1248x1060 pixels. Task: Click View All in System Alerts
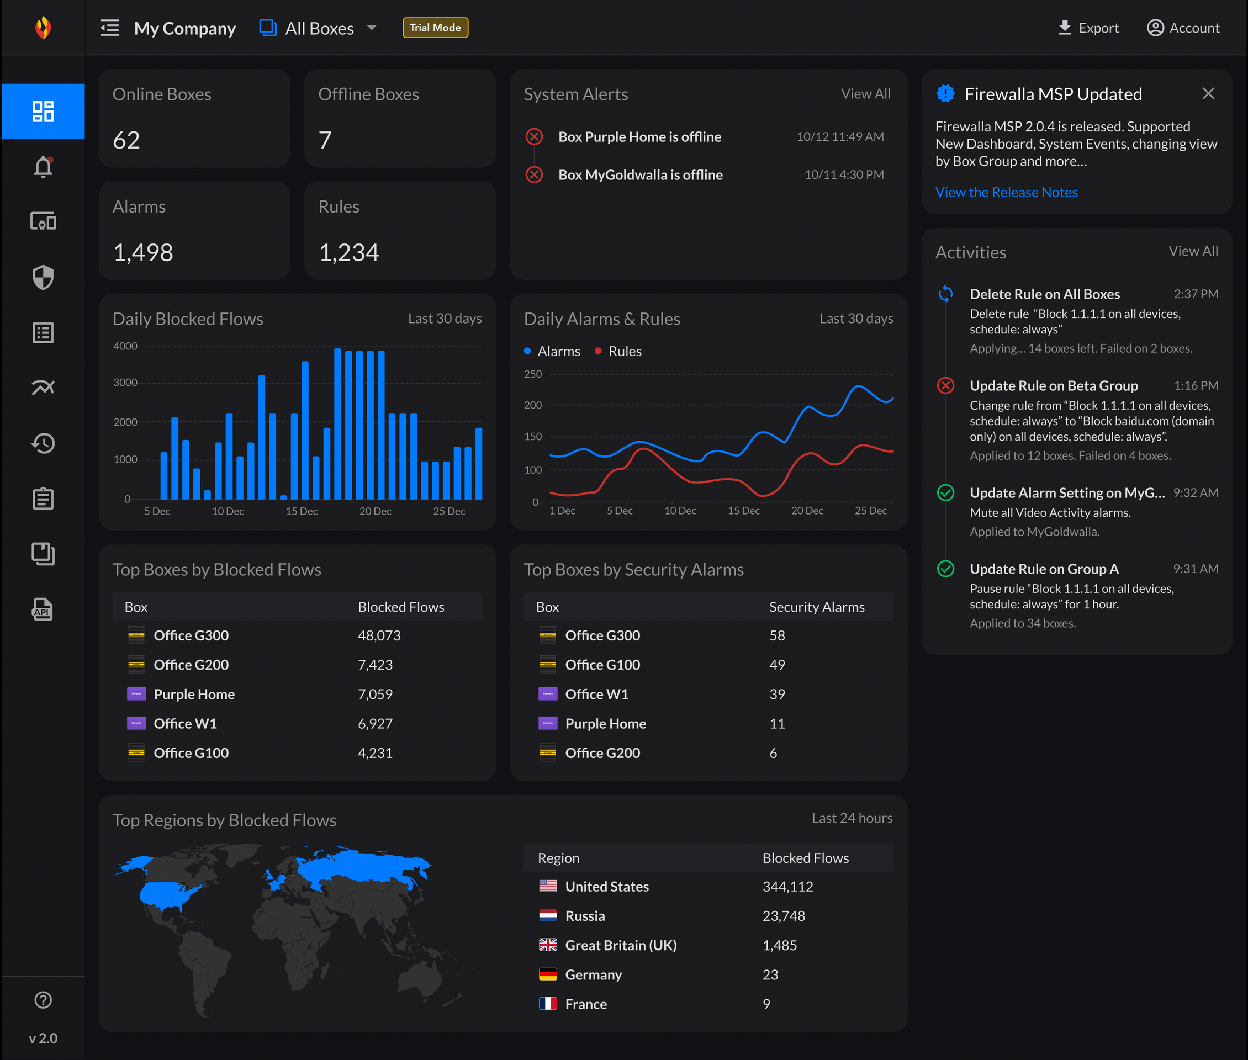coord(865,94)
